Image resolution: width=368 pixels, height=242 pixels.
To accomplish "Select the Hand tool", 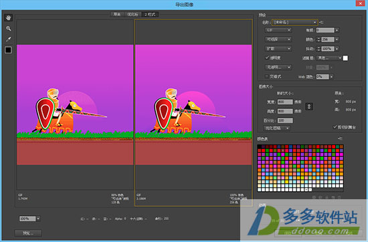I will (9, 18).
